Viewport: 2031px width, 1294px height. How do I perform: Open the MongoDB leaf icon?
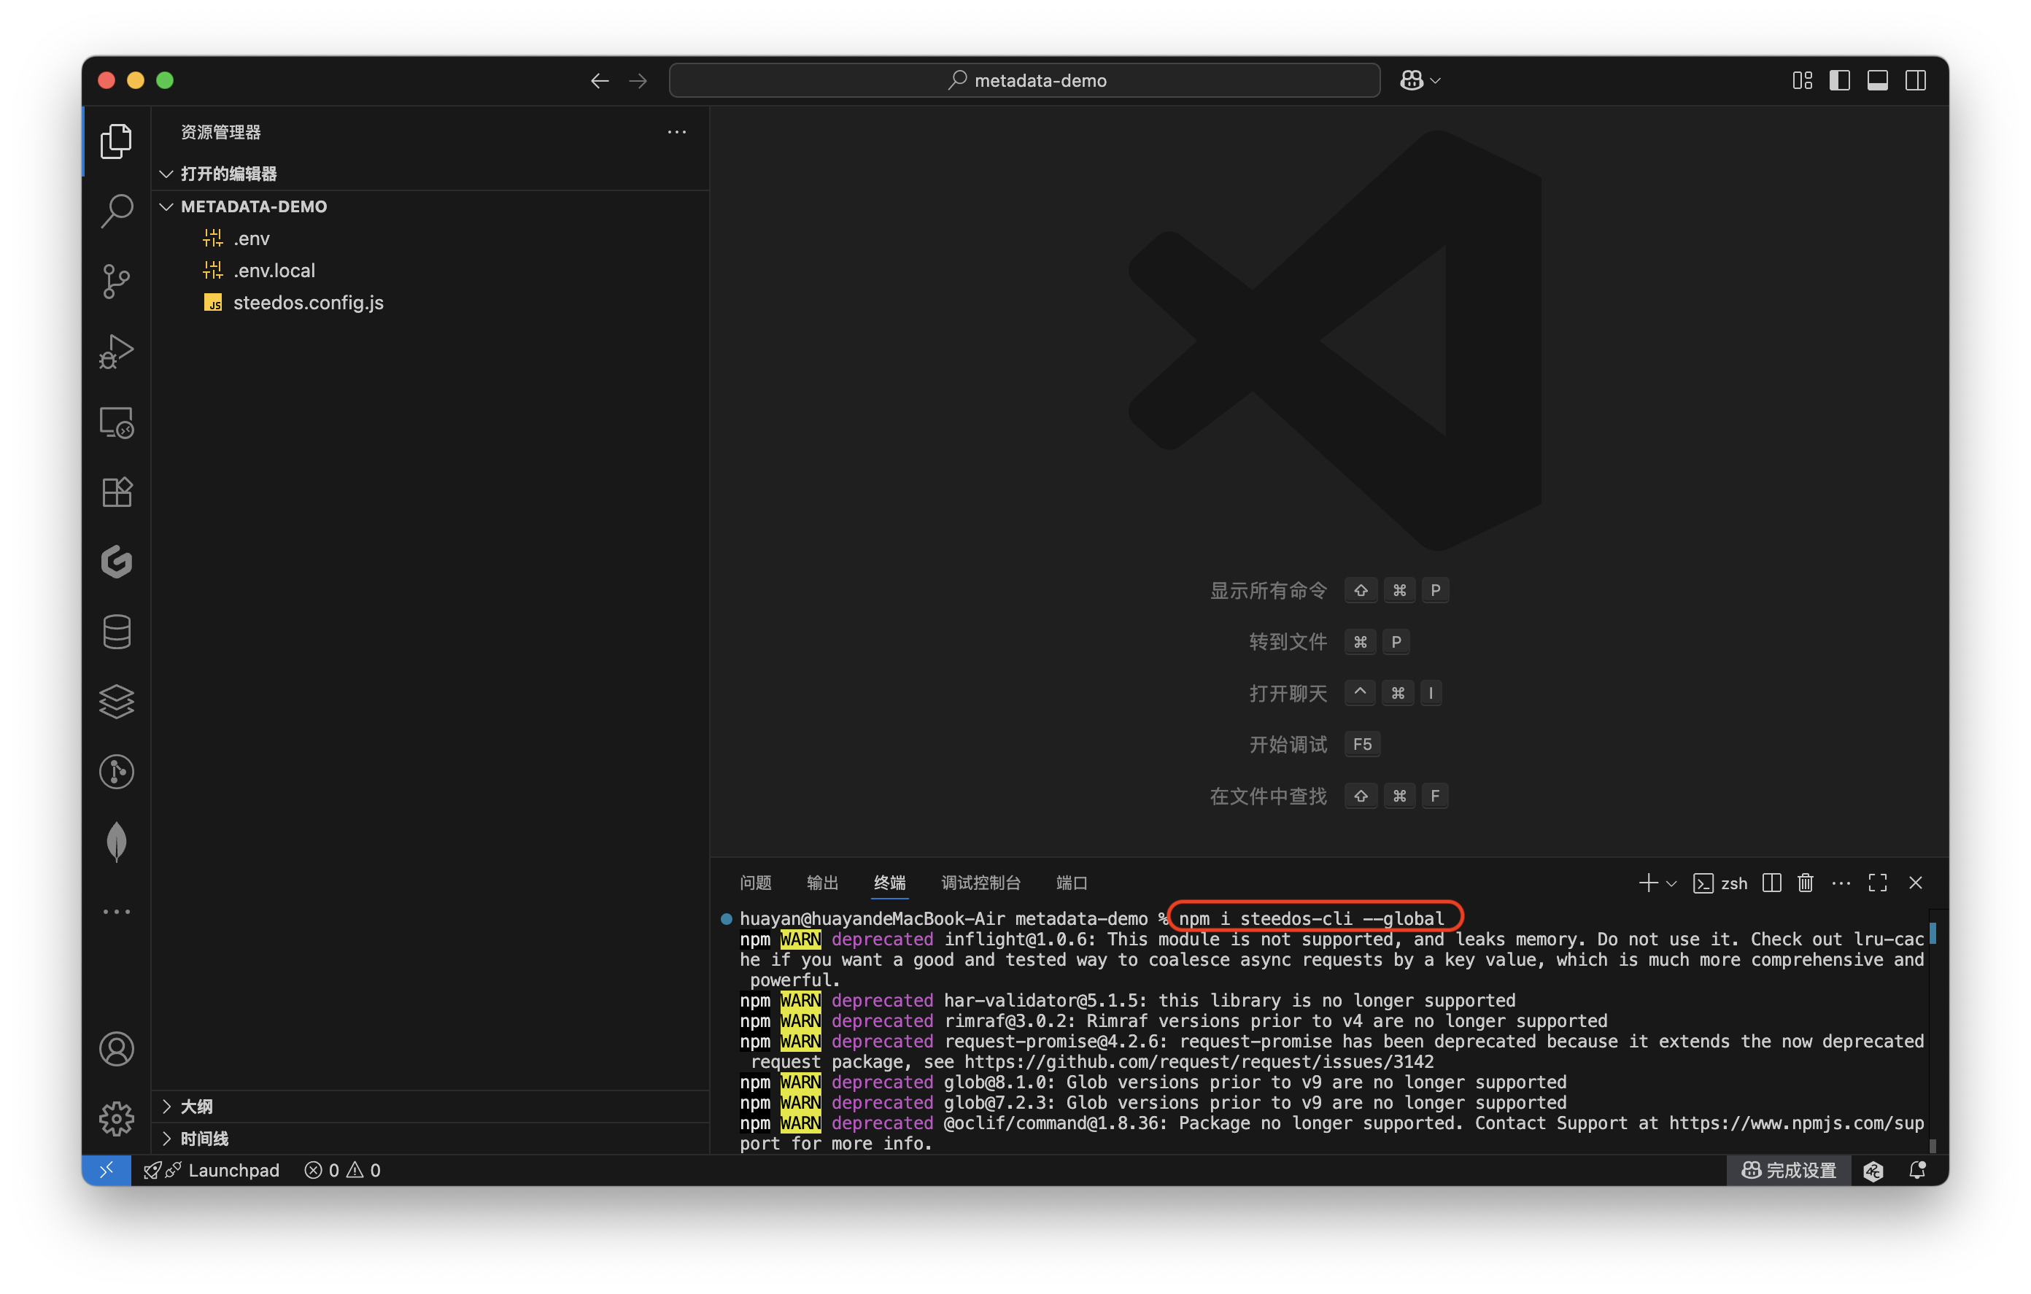click(x=117, y=842)
